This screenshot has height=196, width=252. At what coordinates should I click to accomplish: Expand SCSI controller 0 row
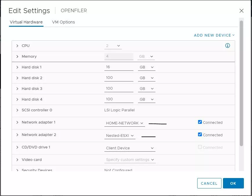tap(17, 110)
